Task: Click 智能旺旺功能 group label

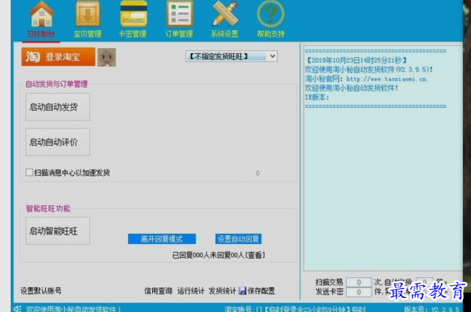Action: [48, 208]
